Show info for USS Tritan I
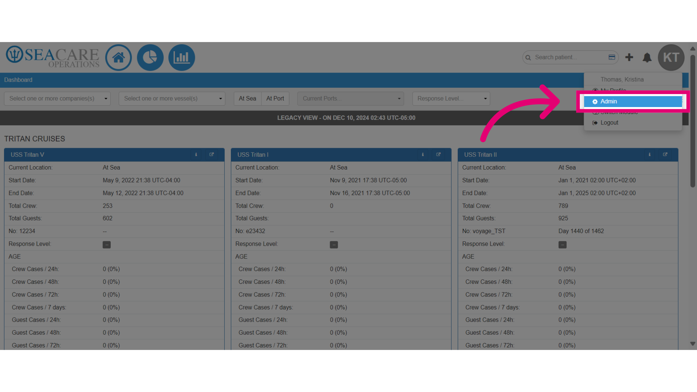Image resolution: width=697 pixels, height=392 pixels. 423,155
